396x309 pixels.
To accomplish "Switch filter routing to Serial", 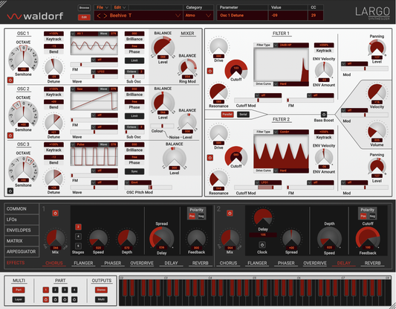I will click(243, 115).
